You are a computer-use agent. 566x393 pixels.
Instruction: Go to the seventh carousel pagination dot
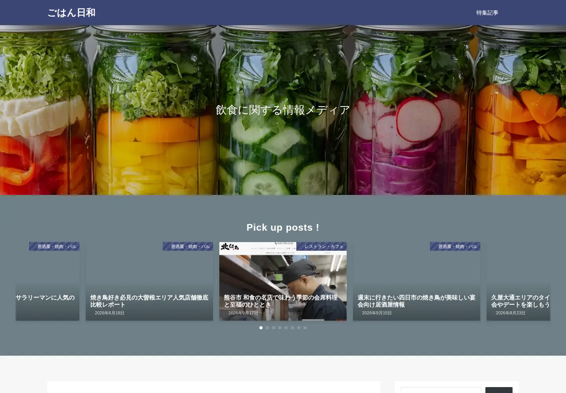[x=299, y=328]
